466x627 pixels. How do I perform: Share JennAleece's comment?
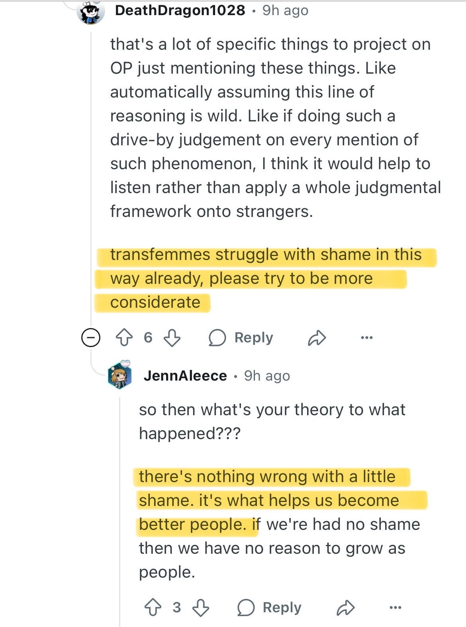tap(346, 608)
